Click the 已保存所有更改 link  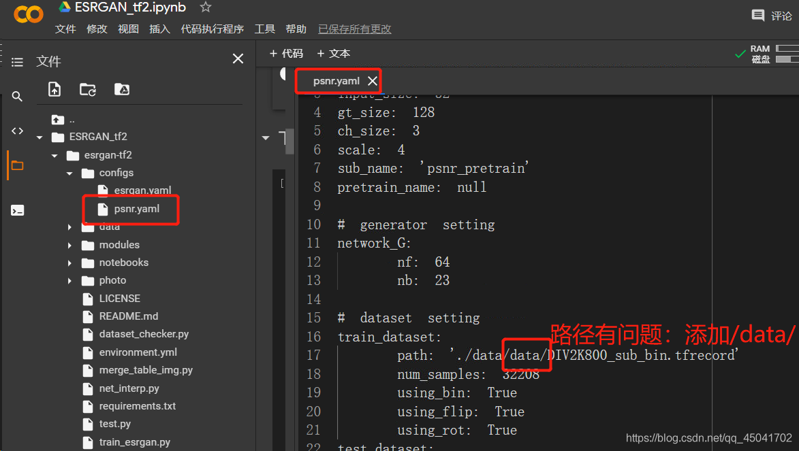point(355,29)
